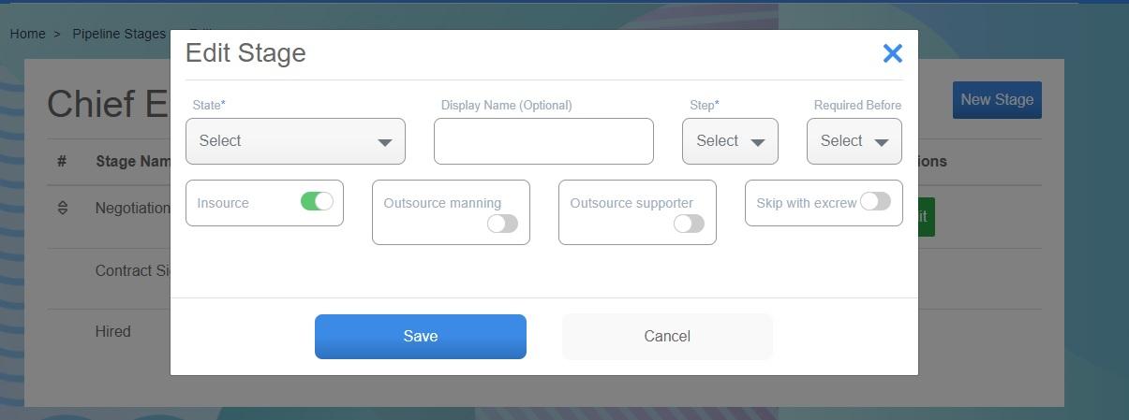Screen dimensions: 1129x420
Task: Open the Required Before dropdown
Action: tap(854, 141)
